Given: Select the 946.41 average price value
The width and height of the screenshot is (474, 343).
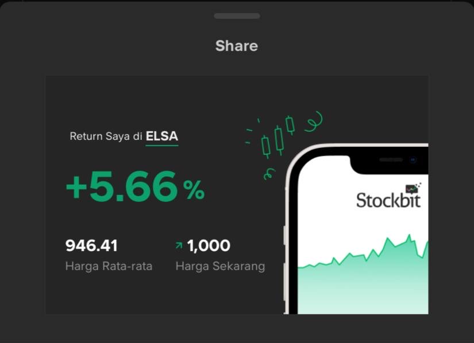Looking at the screenshot, I should 92,245.
